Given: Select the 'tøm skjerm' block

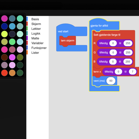Looking at the screenshot, I should coord(68,41).
